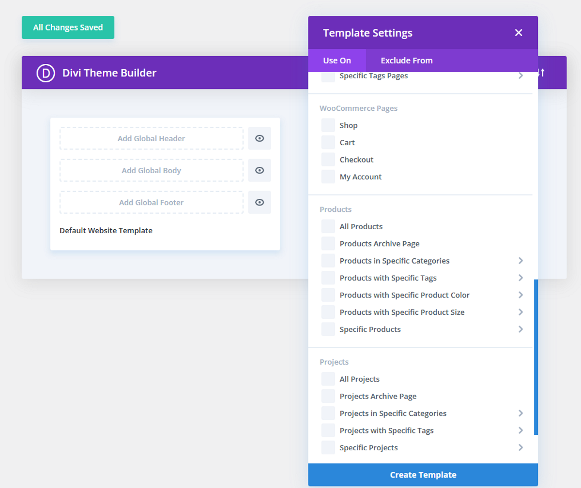Click the Create Template button
This screenshot has height=488, width=581.
pyautogui.click(x=423, y=475)
